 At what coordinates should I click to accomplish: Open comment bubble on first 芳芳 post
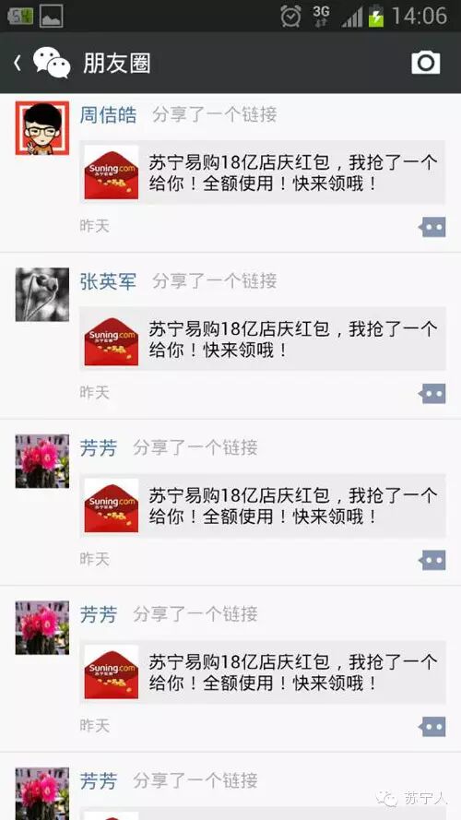[x=432, y=560]
